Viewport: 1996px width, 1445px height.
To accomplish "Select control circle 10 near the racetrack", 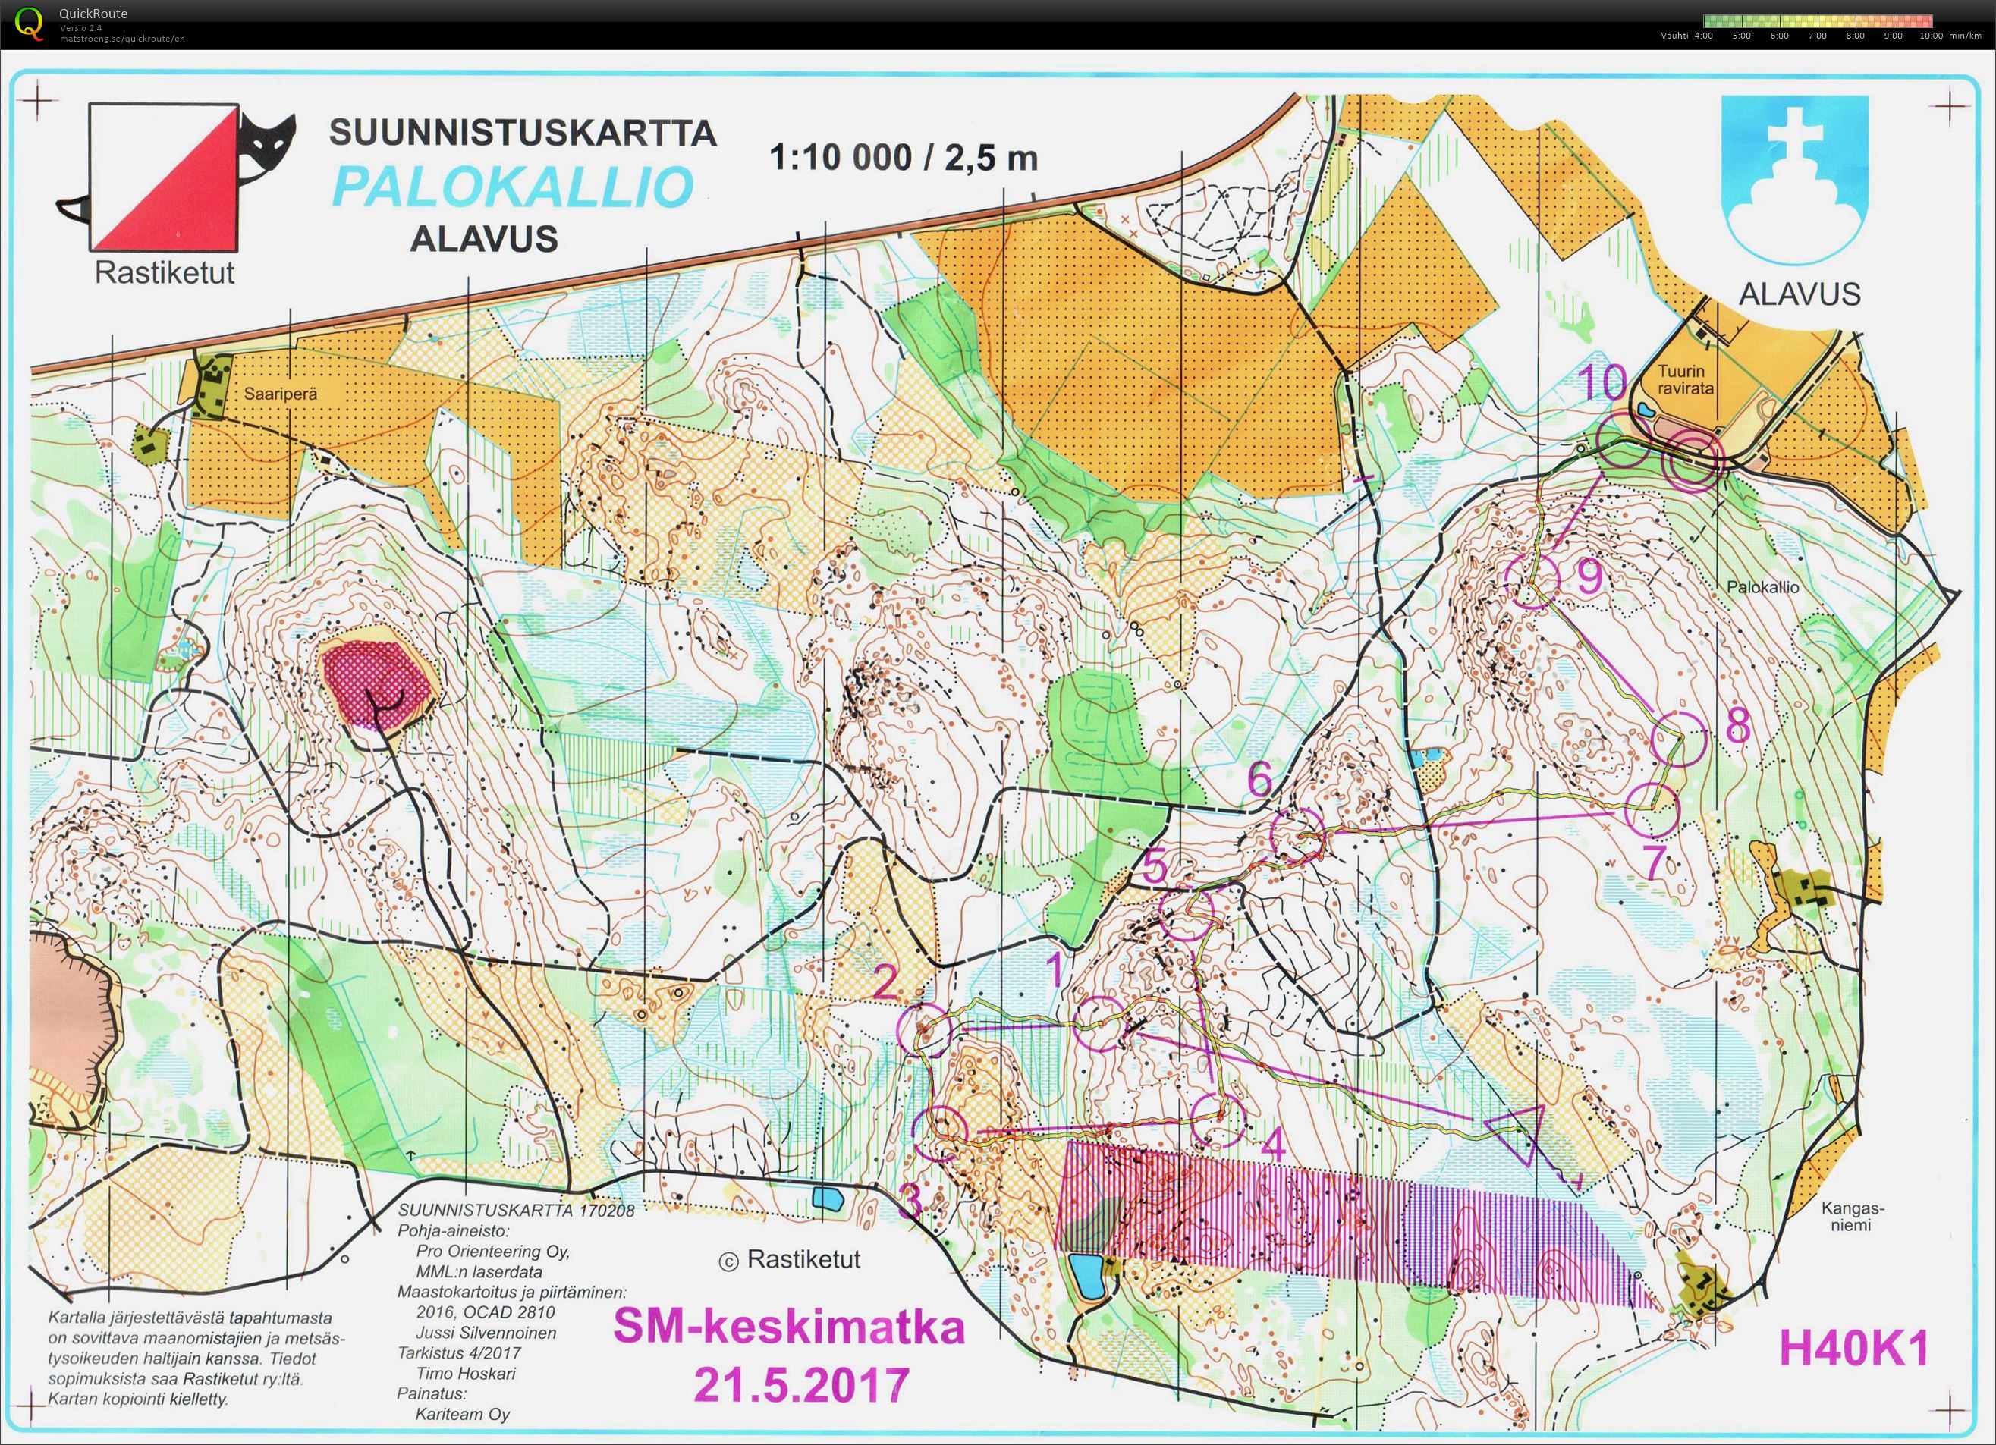I will pos(1623,440).
